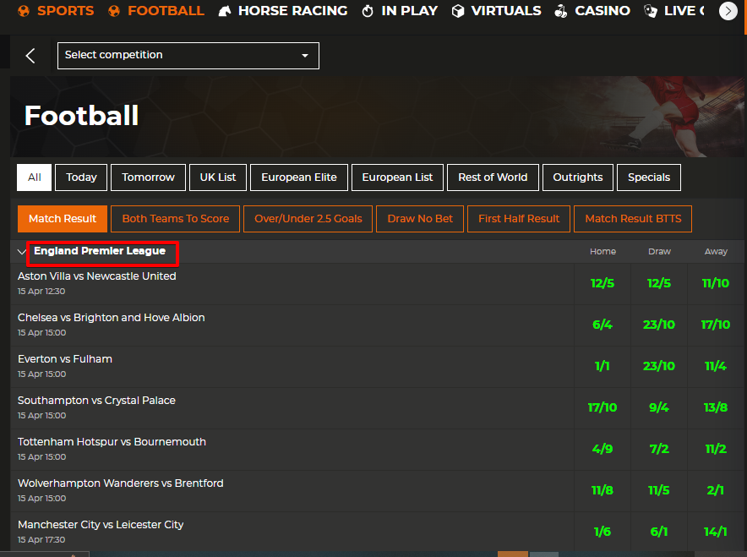
Task: Bet on Southampton home win 17/10
Action: click(603, 408)
